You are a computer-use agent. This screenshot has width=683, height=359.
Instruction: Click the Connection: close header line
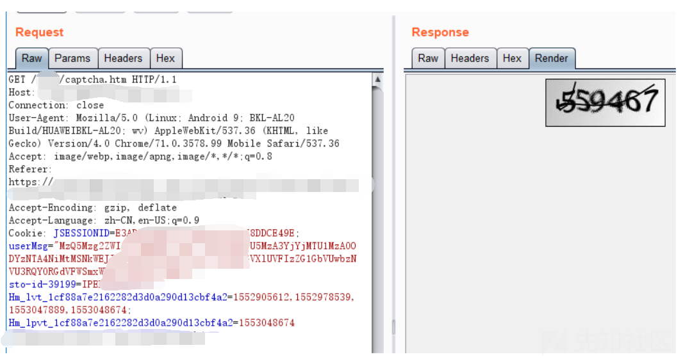coord(56,105)
